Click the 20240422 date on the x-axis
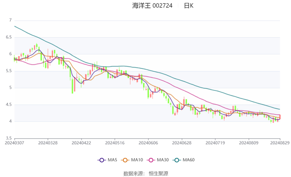 point(81,142)
